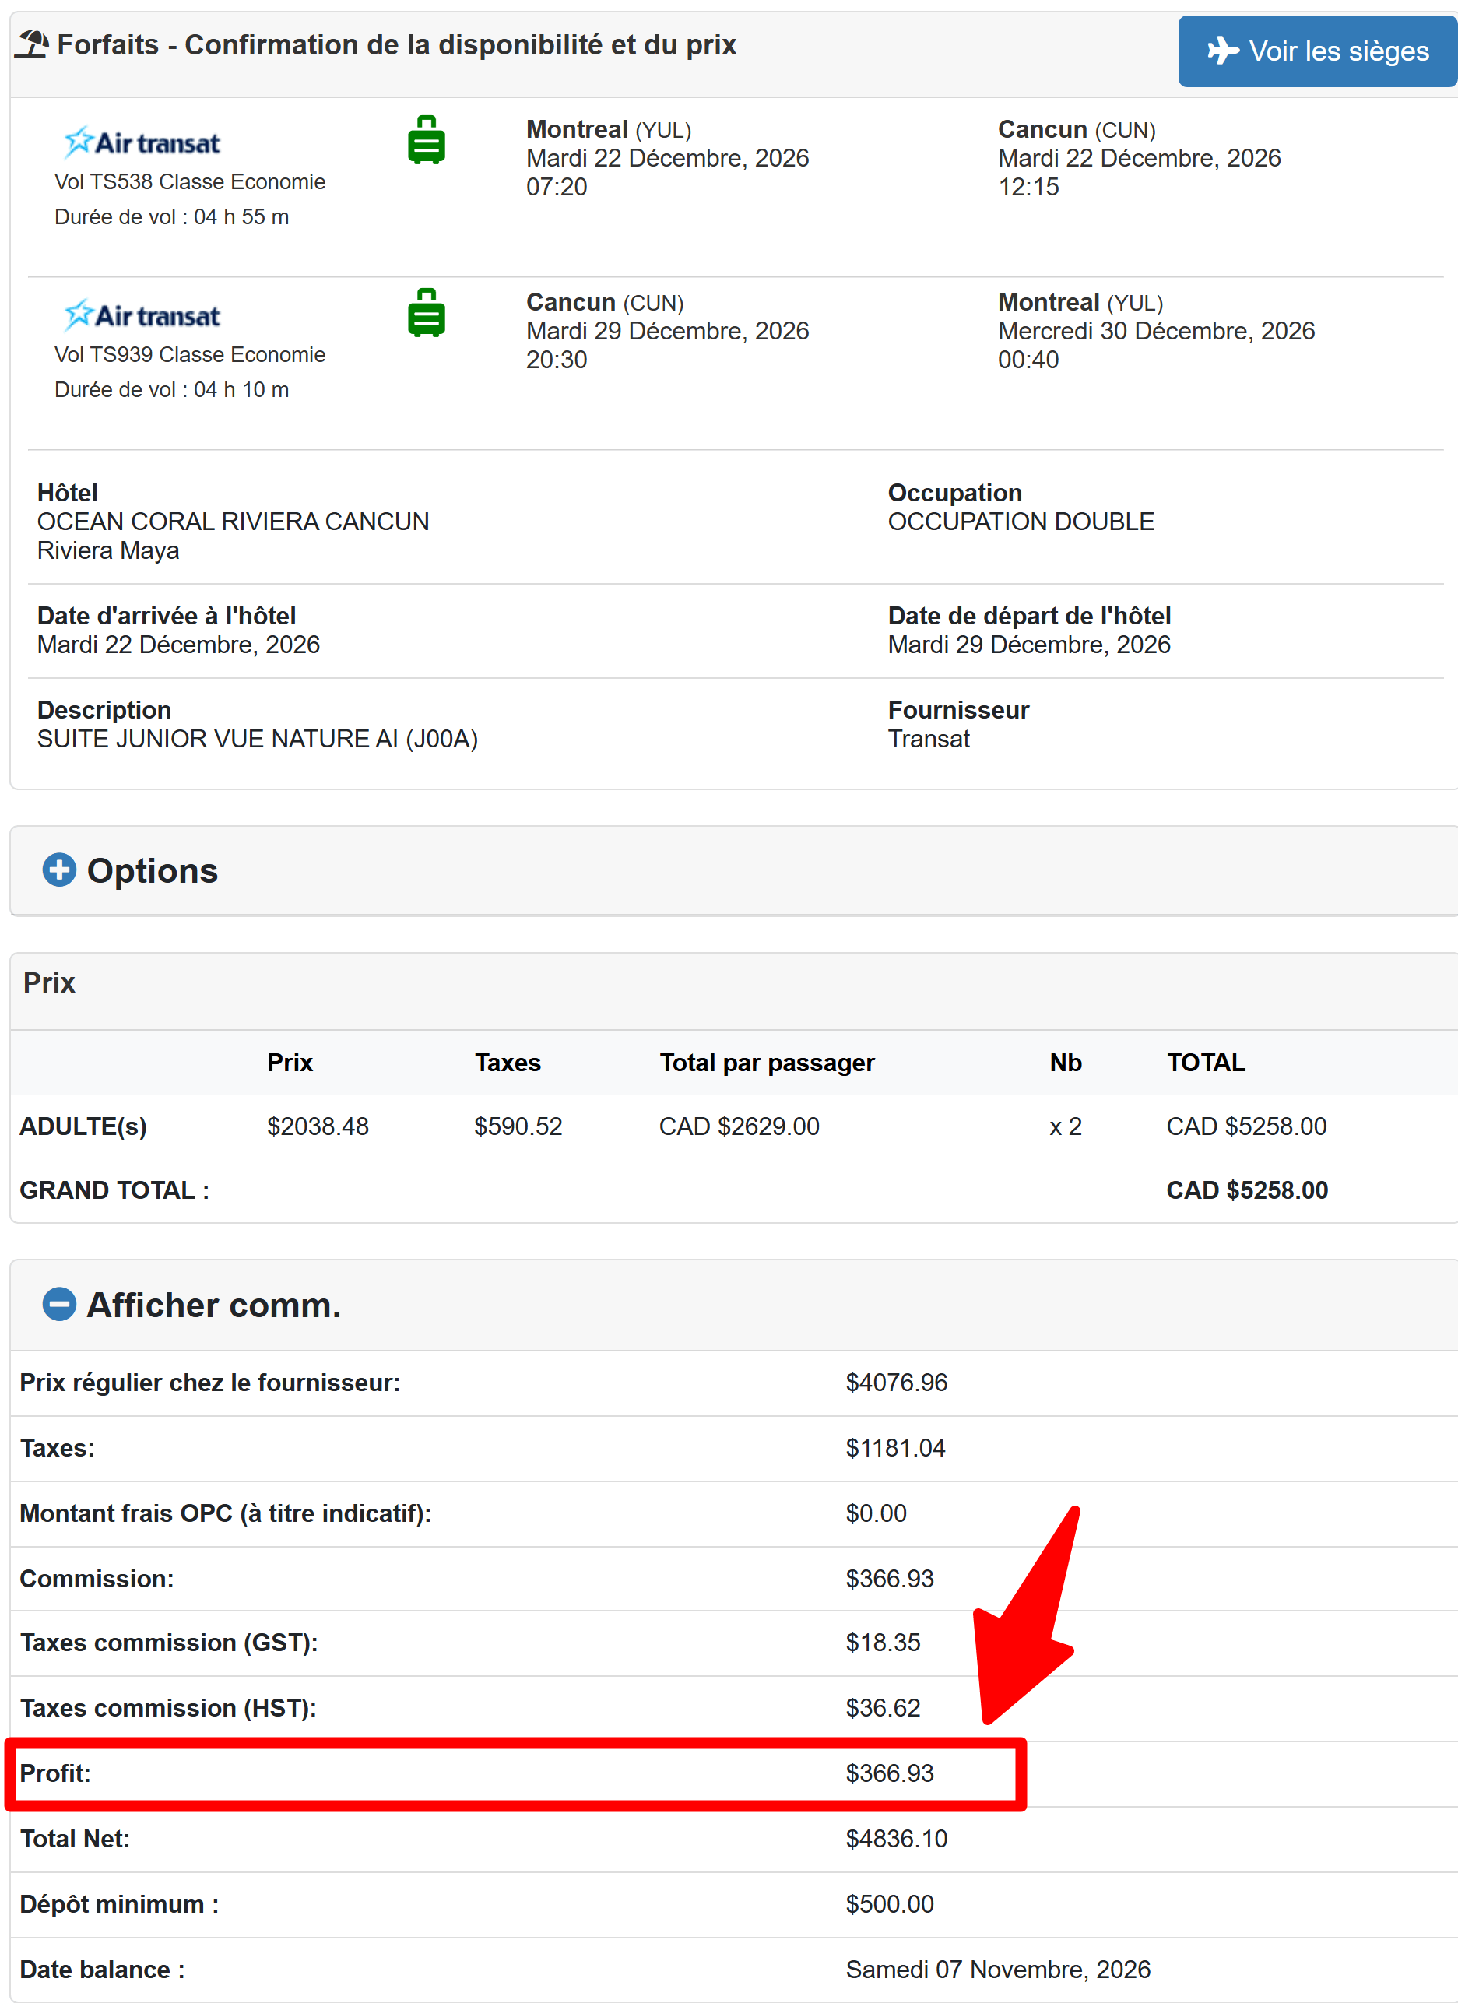Click the green baggage icon for flight TS538
Viewport: 1458px width, 2003px height.
[427, 139]
